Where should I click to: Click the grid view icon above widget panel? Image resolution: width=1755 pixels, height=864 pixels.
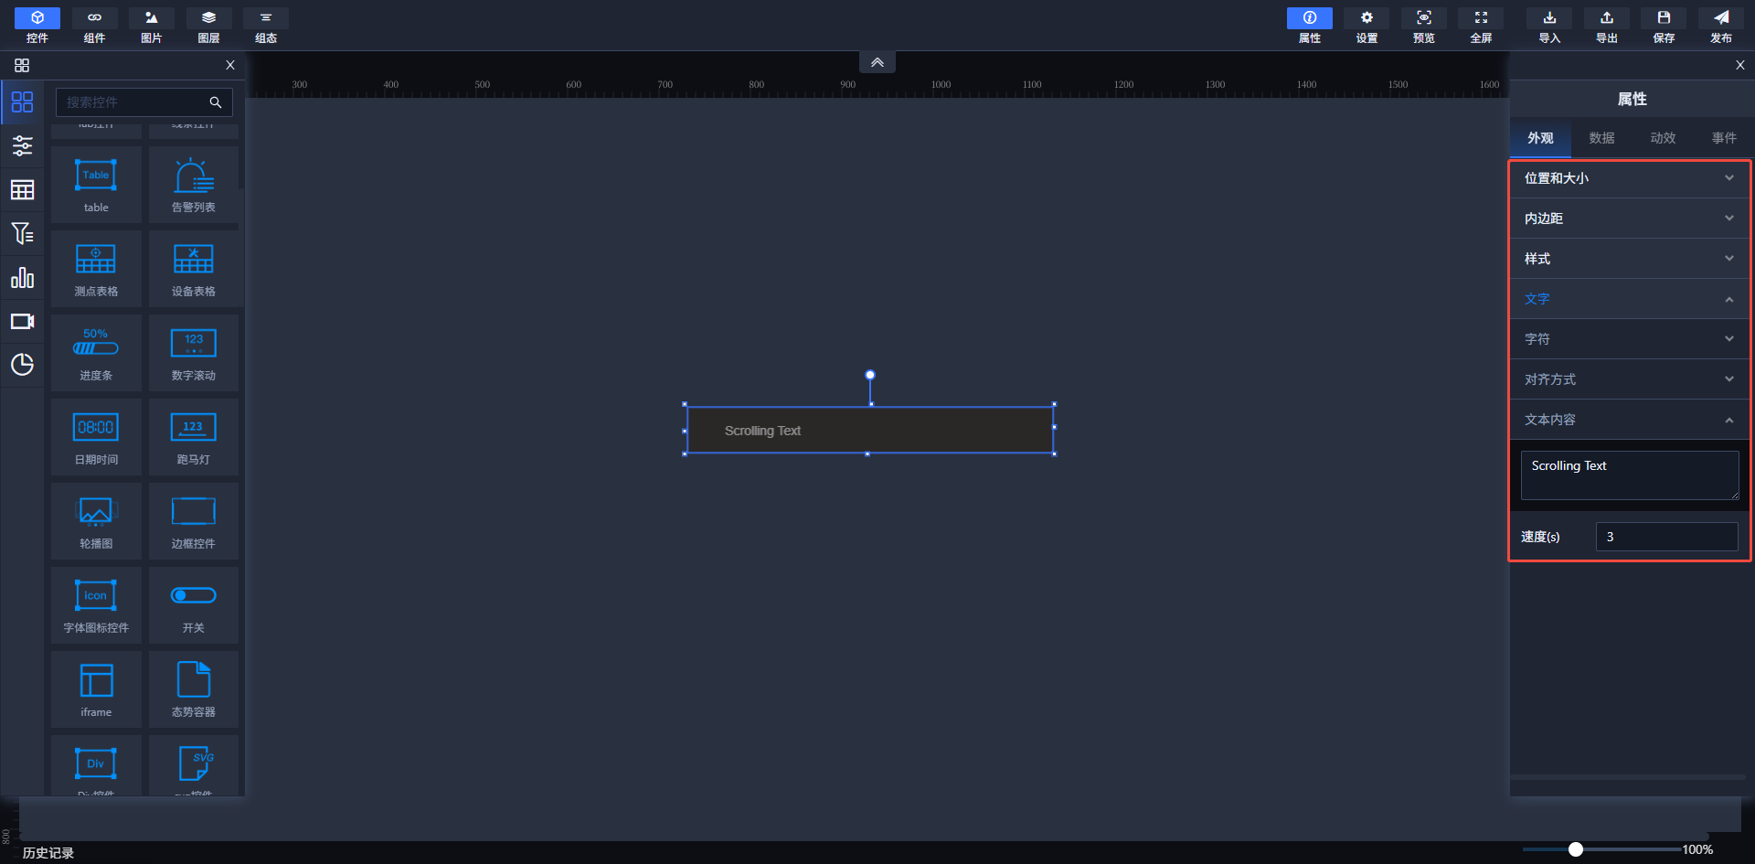pyautogui.click(x=22, y=65)
